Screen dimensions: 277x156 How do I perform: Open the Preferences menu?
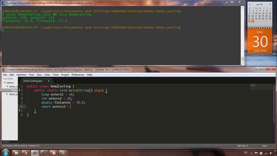(78, 75)
